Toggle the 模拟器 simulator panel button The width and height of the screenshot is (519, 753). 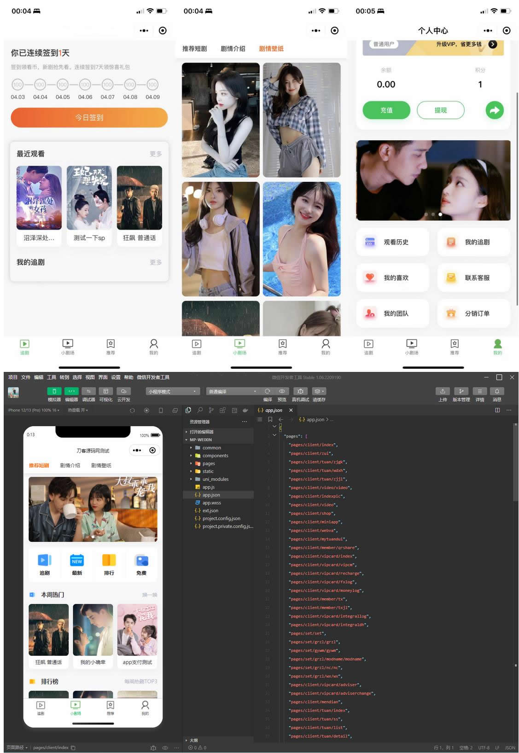(x=54, y=391)
